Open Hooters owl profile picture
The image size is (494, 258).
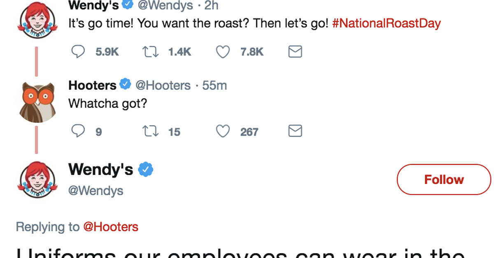(37, 102)
